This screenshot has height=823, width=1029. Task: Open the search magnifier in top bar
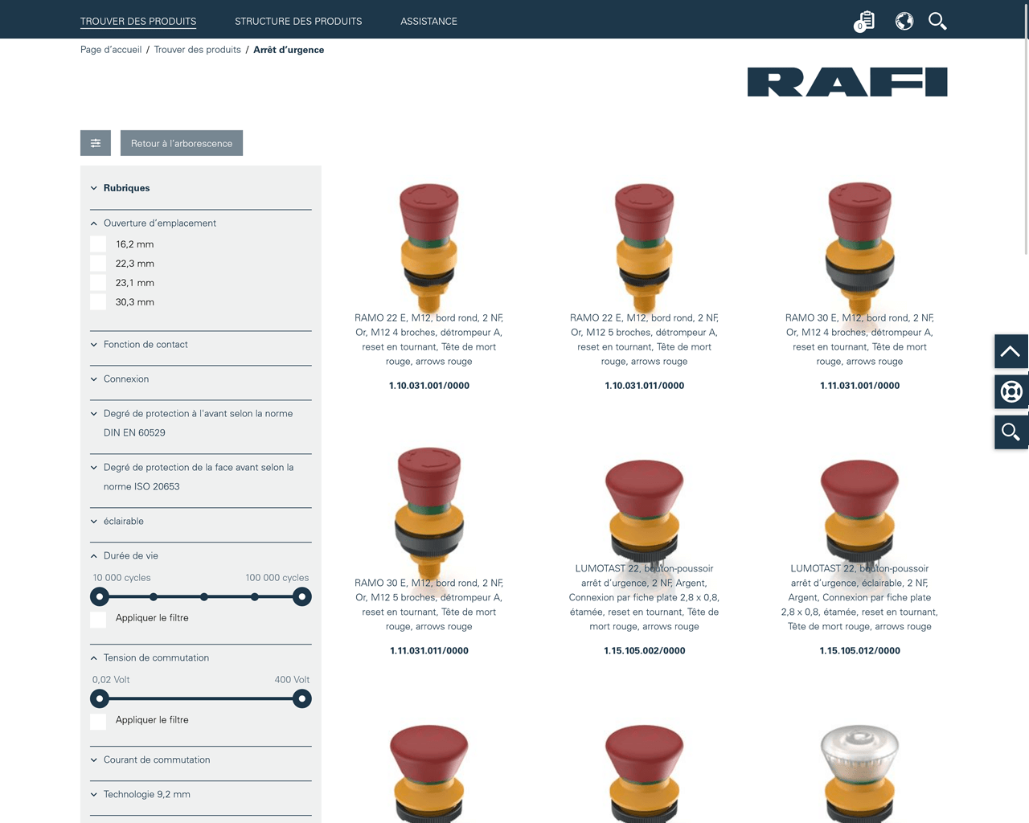(x=937, y=22)
